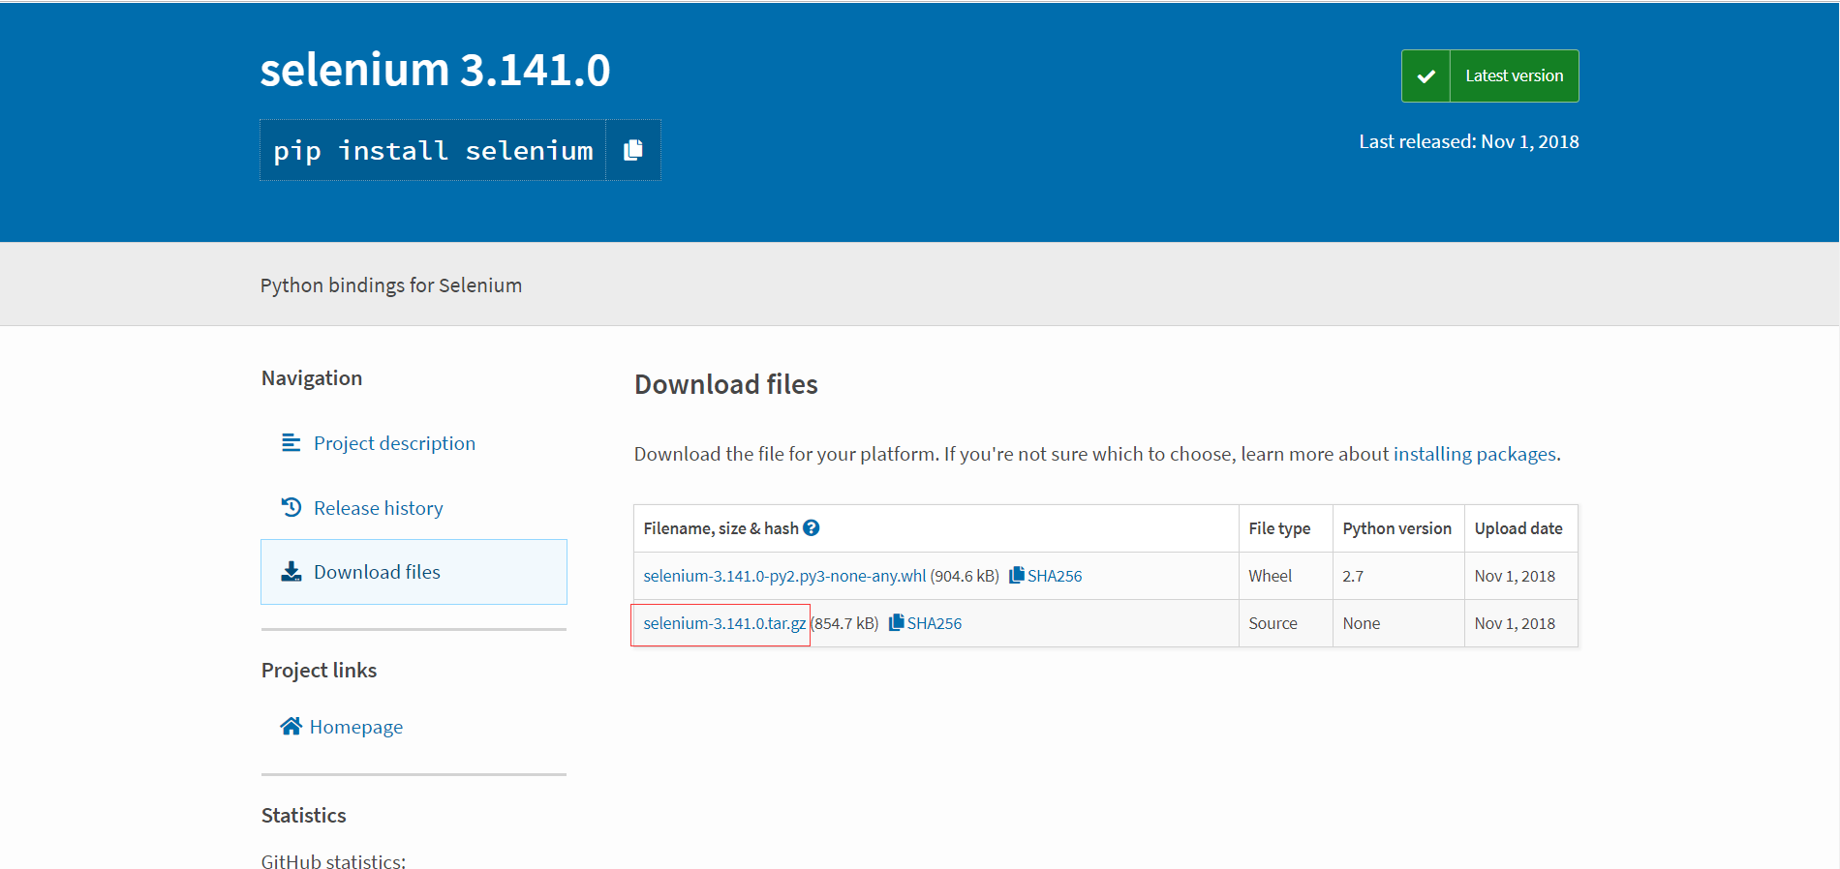Click the checkmark icon on Latest version
Viewport: 1840px width, 869px height.
(1426, 76)
